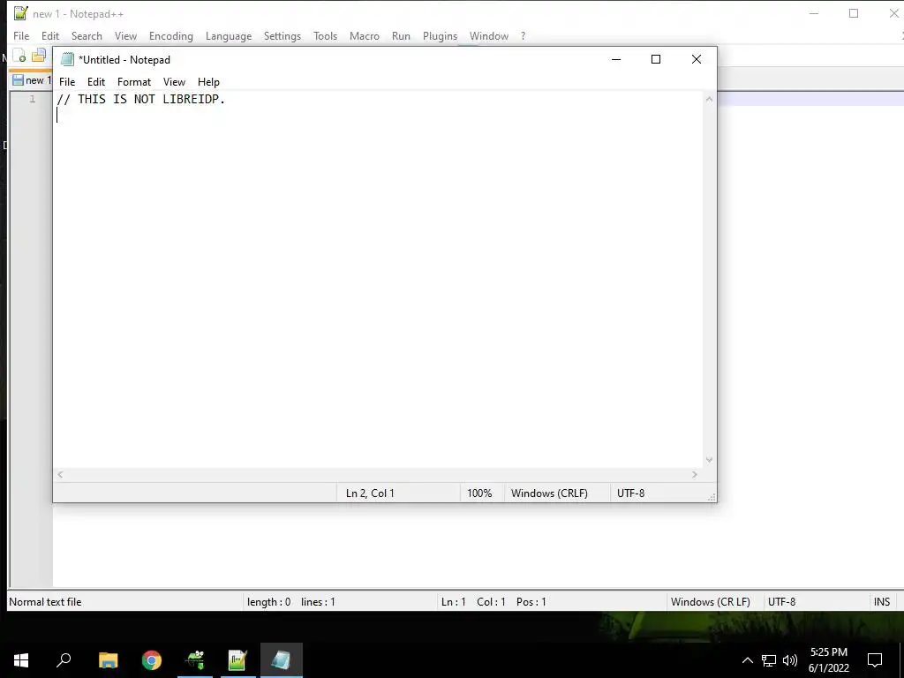The height and width of the screenshot is (678, 904).
Task: Open Notepad++ Edit menu
Action: tap(50, 35)
